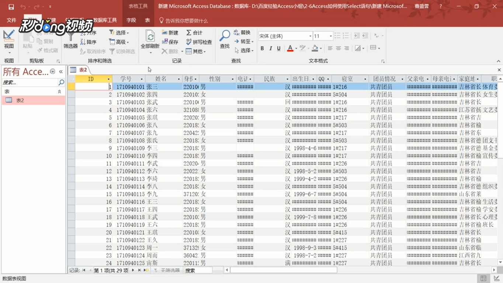Open the font name dropdown 宋体 (主体)

coord(310,36)
